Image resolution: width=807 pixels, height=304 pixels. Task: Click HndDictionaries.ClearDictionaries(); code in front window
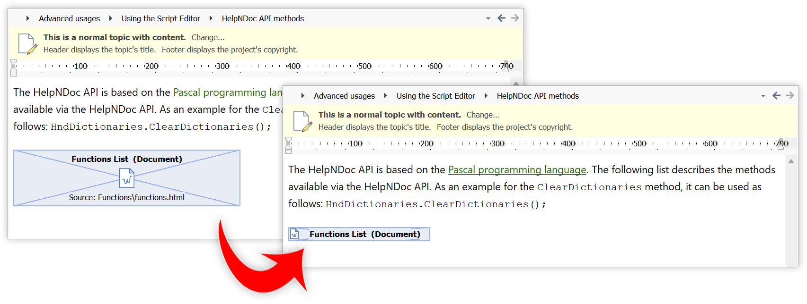point(436,204)
